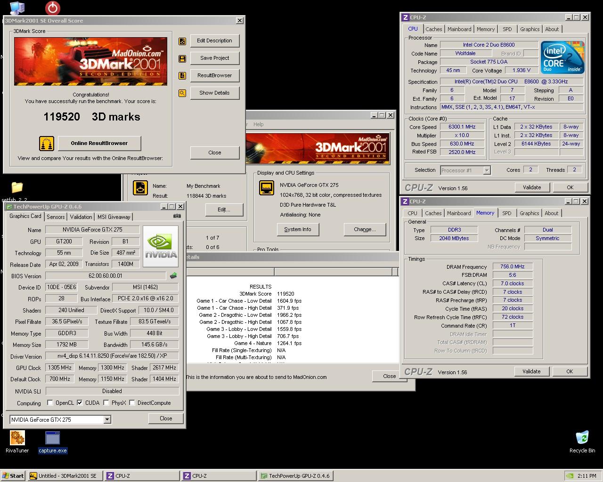Open the Help menu in 3DMark2001 main window
This screenshot has width=603, height=482.
click(259, 124)
